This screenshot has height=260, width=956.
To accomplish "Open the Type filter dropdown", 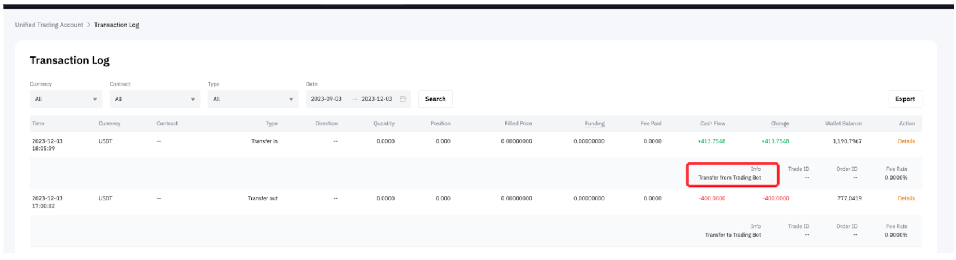I will point(252,99).
